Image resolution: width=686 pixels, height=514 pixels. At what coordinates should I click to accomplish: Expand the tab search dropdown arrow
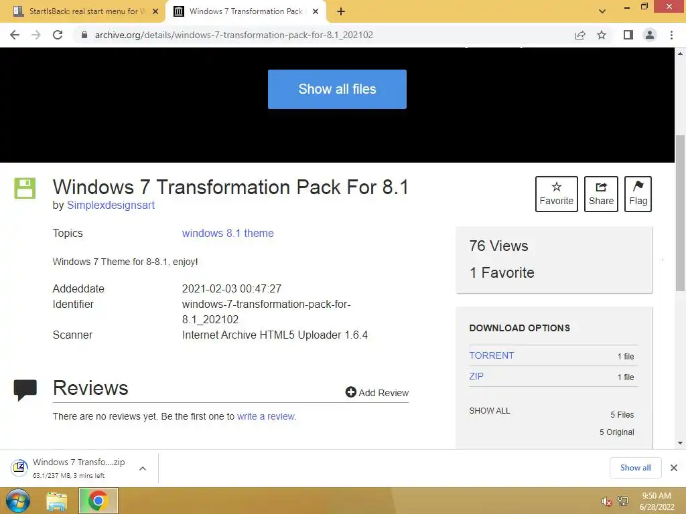[x=602, y=11]
